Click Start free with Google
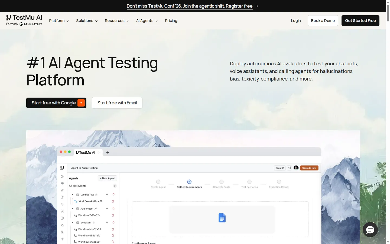The image size is (390, 244). click(56, 103)
